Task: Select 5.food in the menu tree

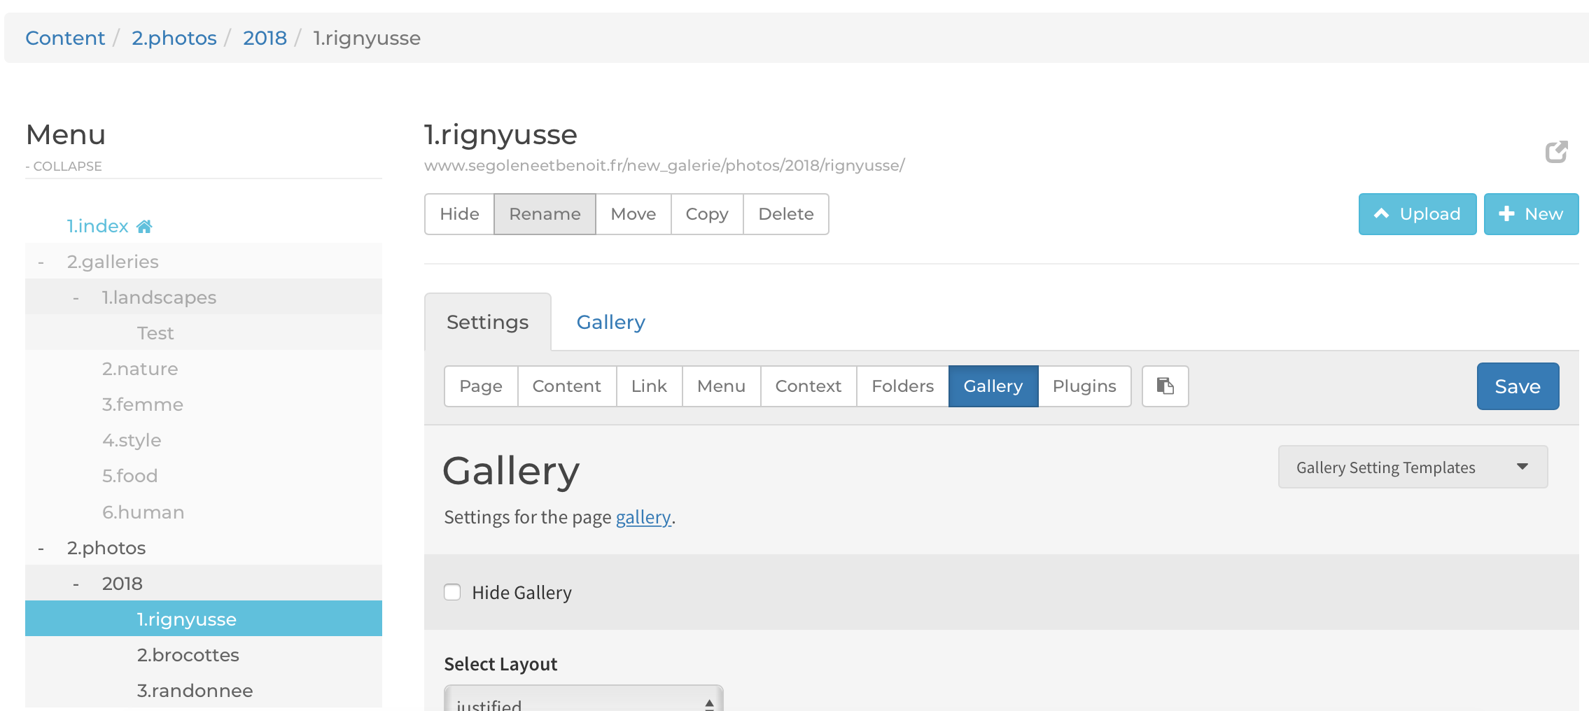Action: [x=130, y=476]
